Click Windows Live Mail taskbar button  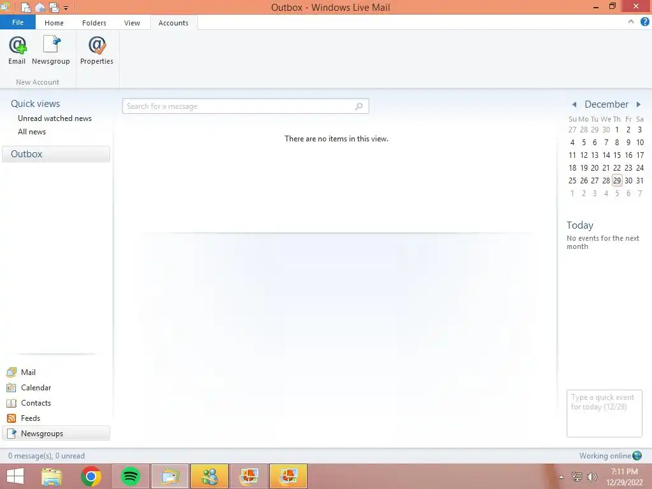point(170,476)
